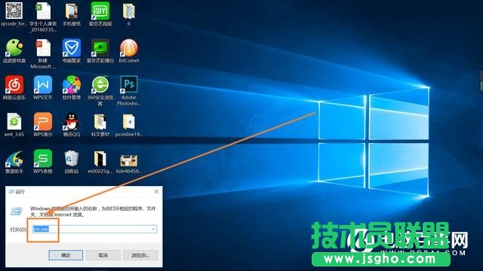This screenshot has height=271, width=483.
Task: Launch the 爱奇艺轮播台 shortcut
Action: pyautogui.click(x=100, y=48)
